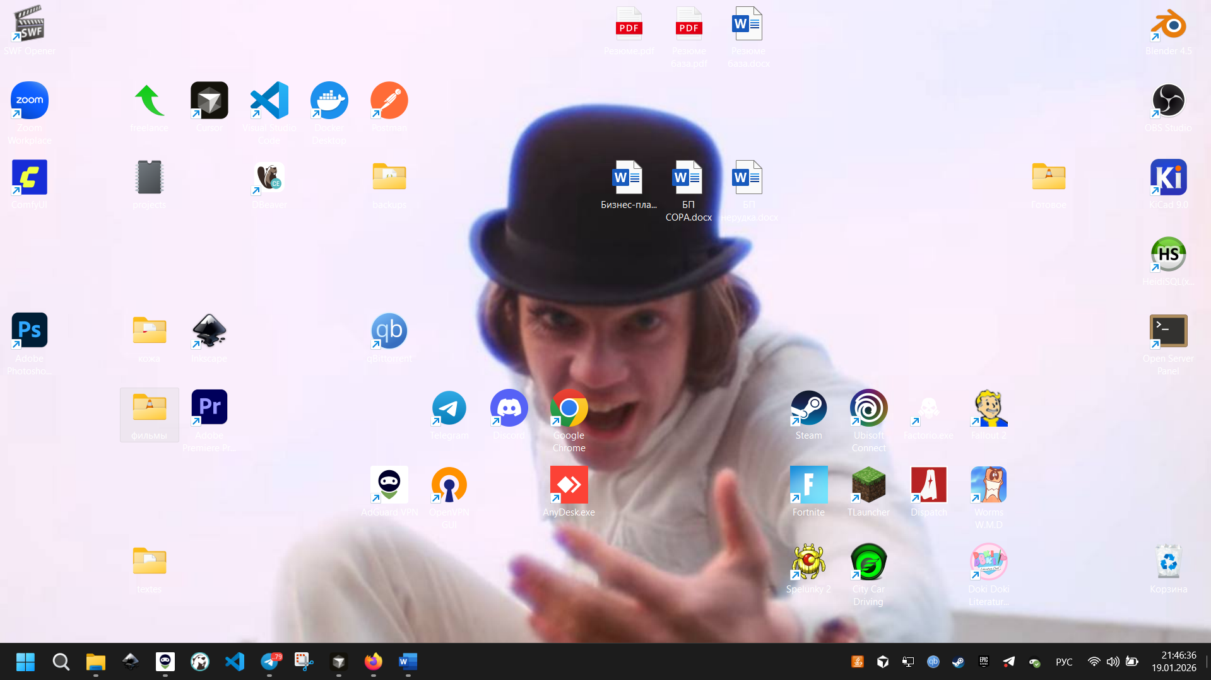Select the БП СОРА.docx Word document

coord(688,178)
